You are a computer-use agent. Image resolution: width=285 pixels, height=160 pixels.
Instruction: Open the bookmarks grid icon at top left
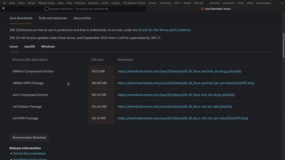pyautogui.click(x=4, y=3)
